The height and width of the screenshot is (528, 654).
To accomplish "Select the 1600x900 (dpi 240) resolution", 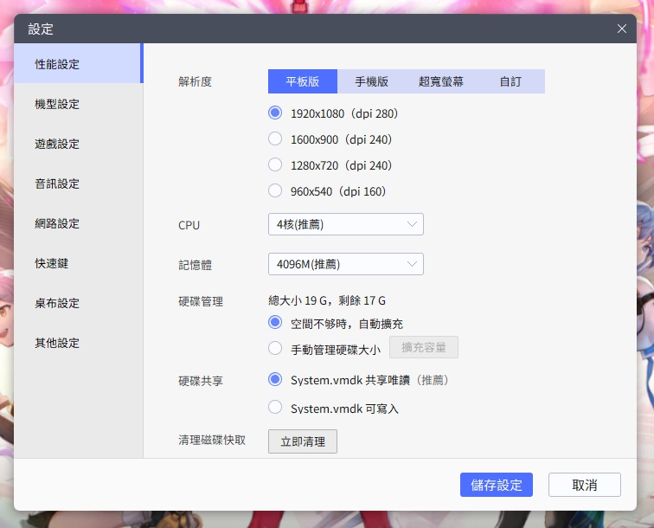I will click(x=276, y=138).
